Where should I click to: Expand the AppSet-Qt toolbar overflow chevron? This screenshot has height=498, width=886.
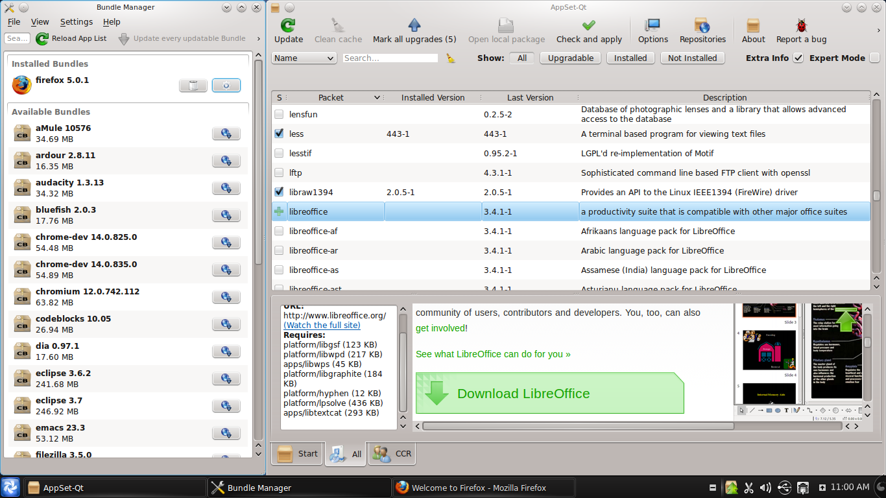[878, 29]
